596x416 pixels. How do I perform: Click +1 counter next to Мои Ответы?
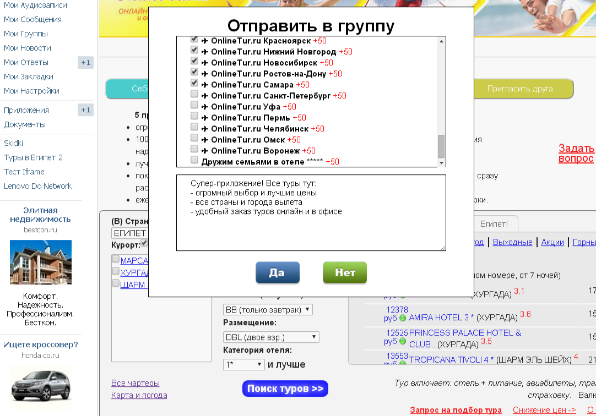[x=85, y=63]
